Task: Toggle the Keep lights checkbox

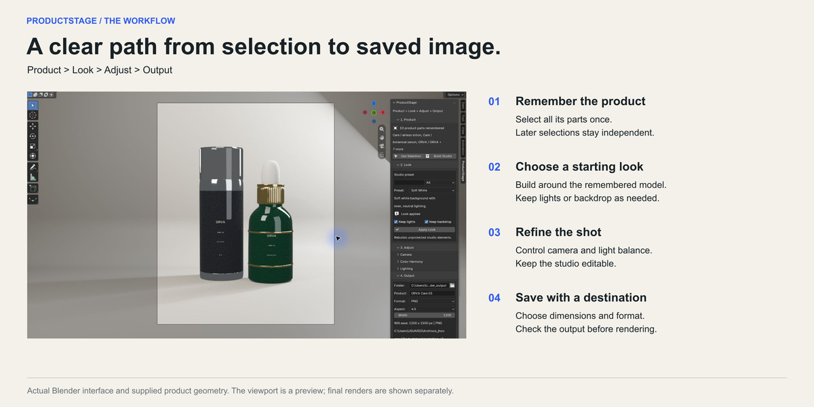Action: click(396, 222)
